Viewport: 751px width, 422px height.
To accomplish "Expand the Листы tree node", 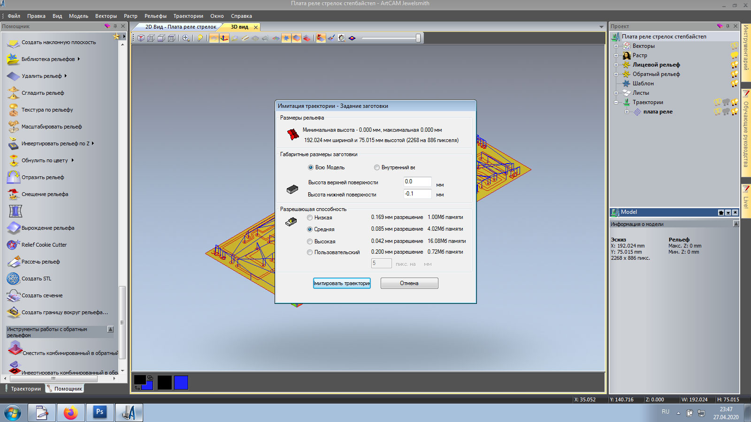I will point(616,93).
